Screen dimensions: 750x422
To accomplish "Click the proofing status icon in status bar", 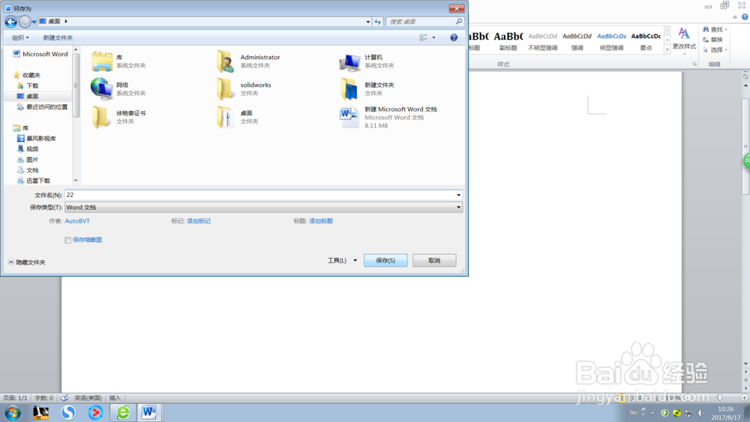I will (64, 397).
